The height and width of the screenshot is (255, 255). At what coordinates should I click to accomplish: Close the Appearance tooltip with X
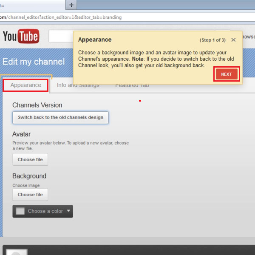pos(233,40)
